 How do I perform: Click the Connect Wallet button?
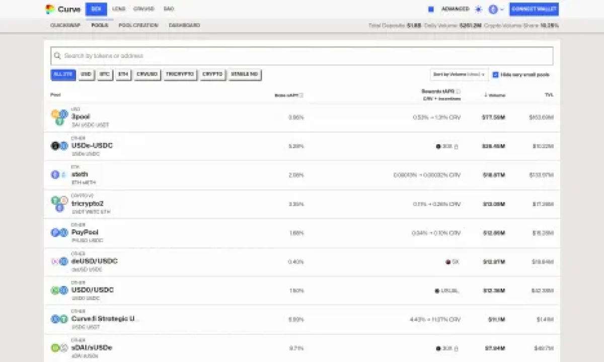coord(534,9)
